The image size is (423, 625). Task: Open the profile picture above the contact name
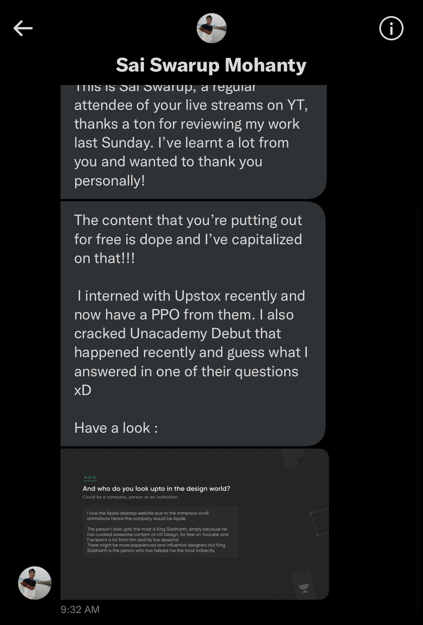pos(212,28)
